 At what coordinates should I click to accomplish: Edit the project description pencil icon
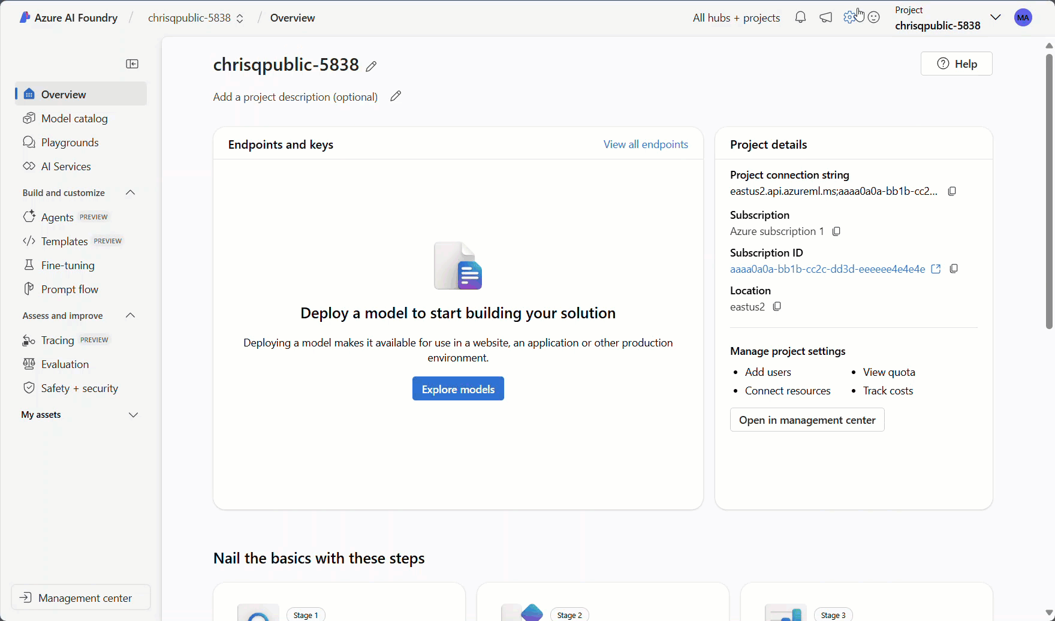click(x=396, y=97)
